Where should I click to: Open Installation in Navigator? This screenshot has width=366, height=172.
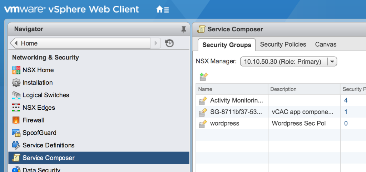pyautogui.click(x=38, y=83)
